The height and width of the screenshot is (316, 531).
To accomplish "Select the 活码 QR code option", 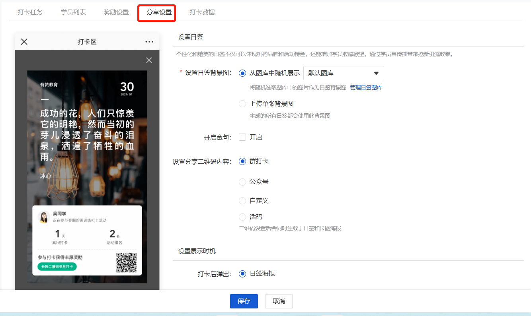I will pos(242,217).
